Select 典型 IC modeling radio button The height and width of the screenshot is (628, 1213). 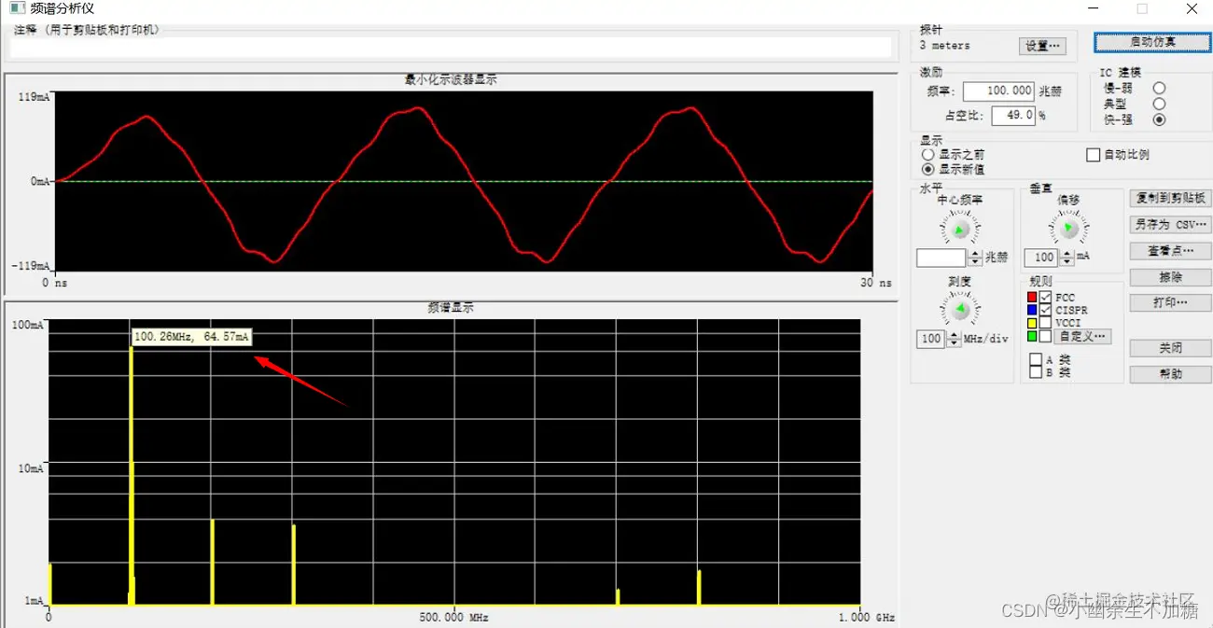click(1159, 104)
